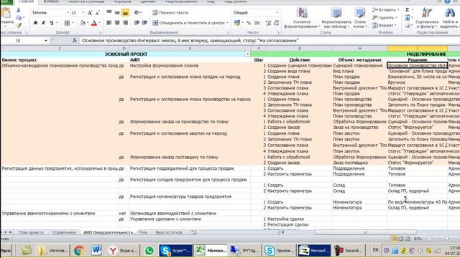Click the Cut scissors icon
Screen dimensions: 460x258
[19, 11]
